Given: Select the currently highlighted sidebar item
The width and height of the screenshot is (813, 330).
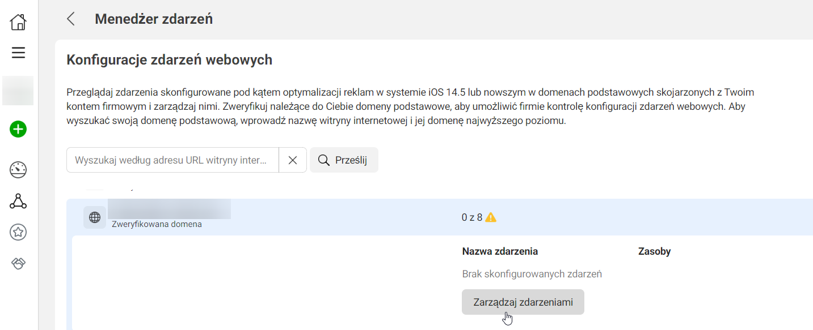Looking at the screenshot, I should pyautogui.click(x=18, y=91).
